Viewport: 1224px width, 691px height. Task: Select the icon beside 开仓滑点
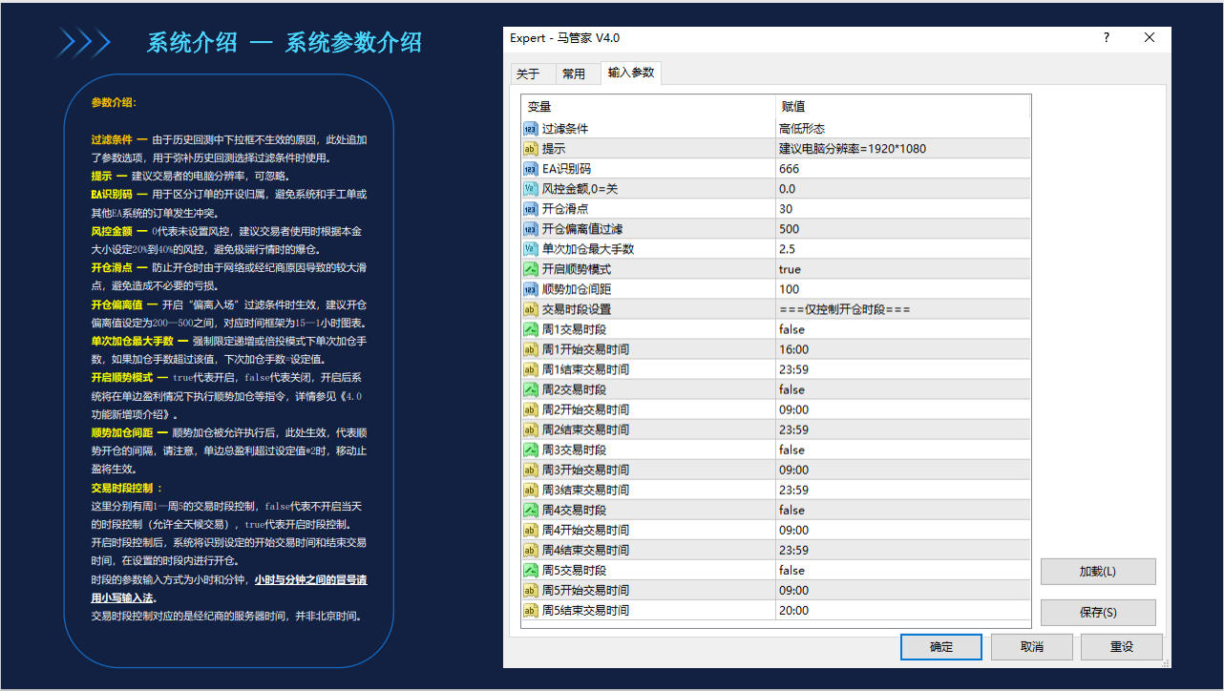[531, 209]
